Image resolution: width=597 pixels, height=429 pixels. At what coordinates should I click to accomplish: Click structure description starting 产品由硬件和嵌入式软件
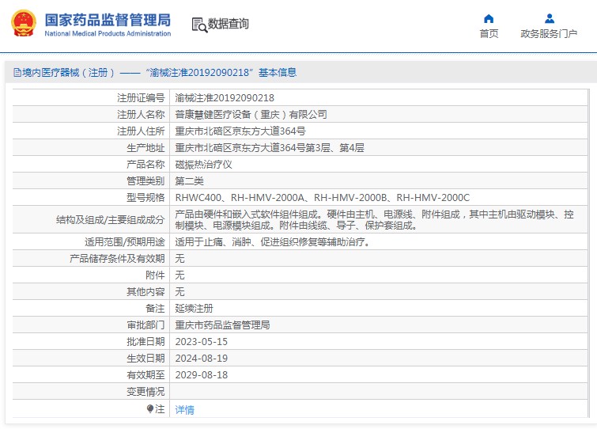pos(374,220)
